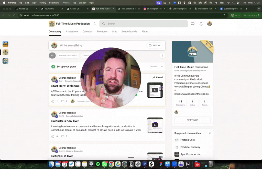Reload the page

(14, 15)
